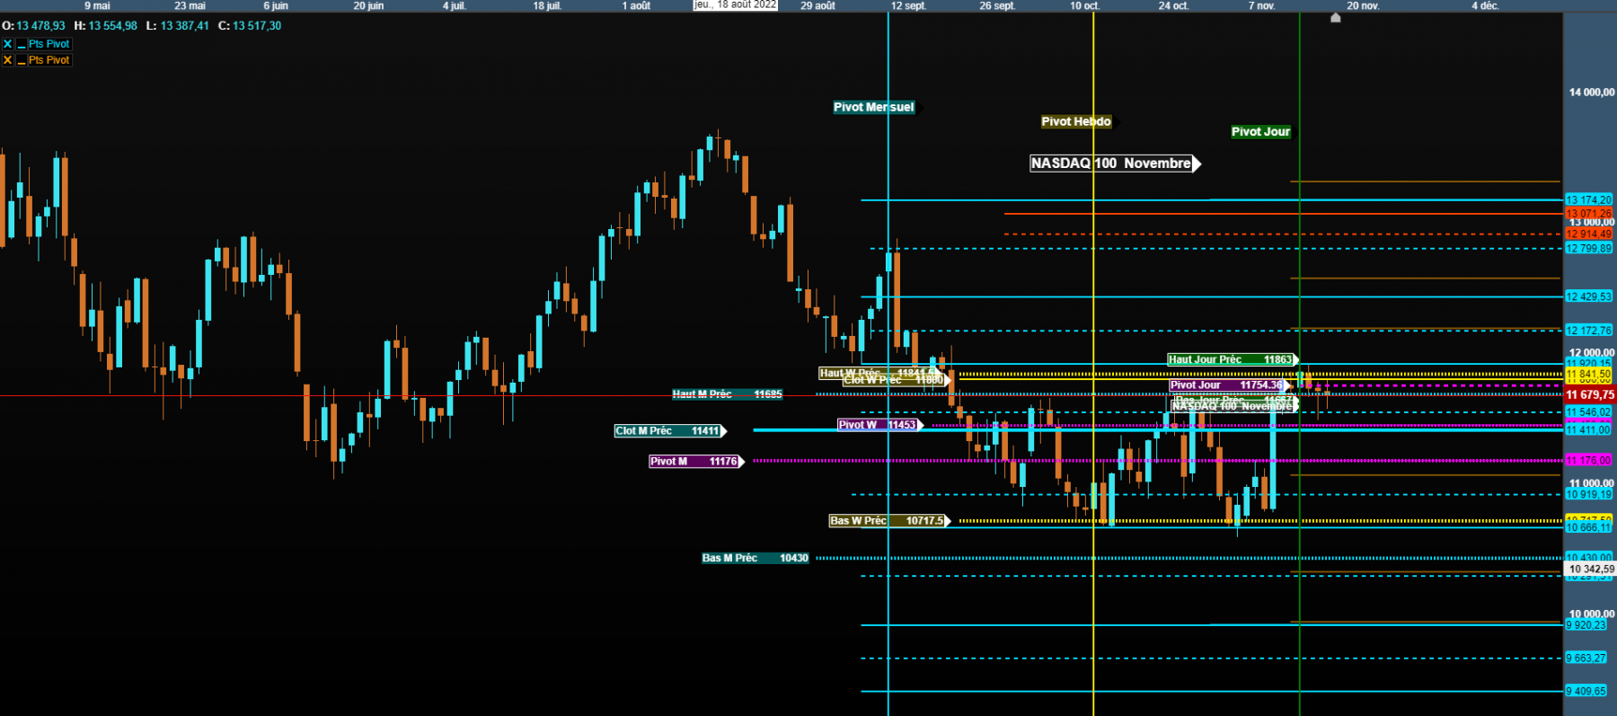Click the red 13 071,26 price tag
The width and height of the screenshot is (1617, 716).
(x=1589, y=214)
